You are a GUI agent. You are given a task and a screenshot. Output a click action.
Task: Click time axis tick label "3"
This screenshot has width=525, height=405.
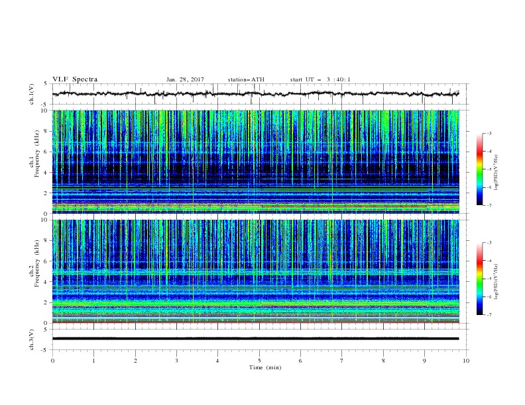[x=176, y=361]
